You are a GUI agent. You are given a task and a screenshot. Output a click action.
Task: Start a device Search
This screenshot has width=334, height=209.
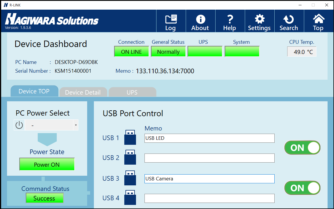289,21
